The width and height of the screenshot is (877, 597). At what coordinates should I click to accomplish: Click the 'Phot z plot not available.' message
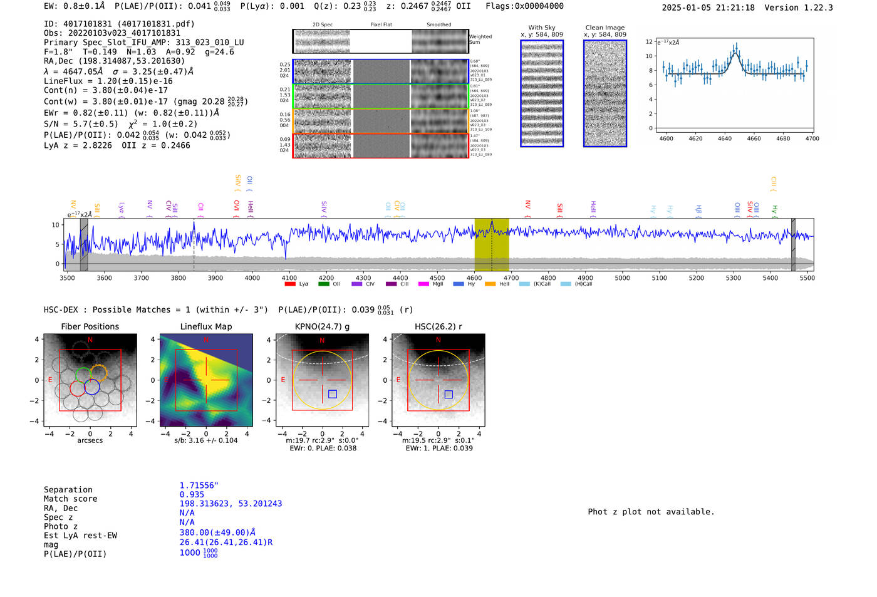tap(651, 512)
